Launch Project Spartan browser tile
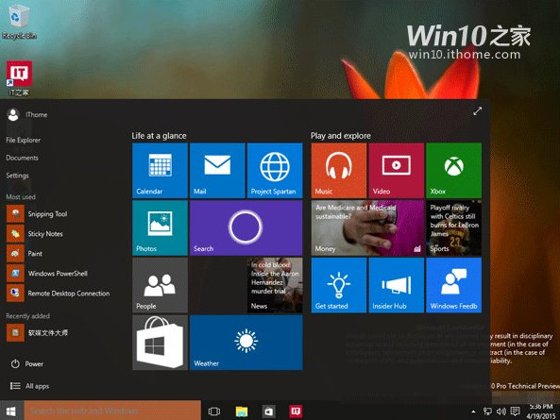The image size is (560, 420). [275, 171]
